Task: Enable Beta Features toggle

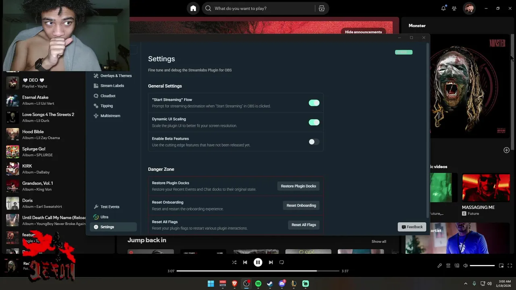Action: pos(314,142)
